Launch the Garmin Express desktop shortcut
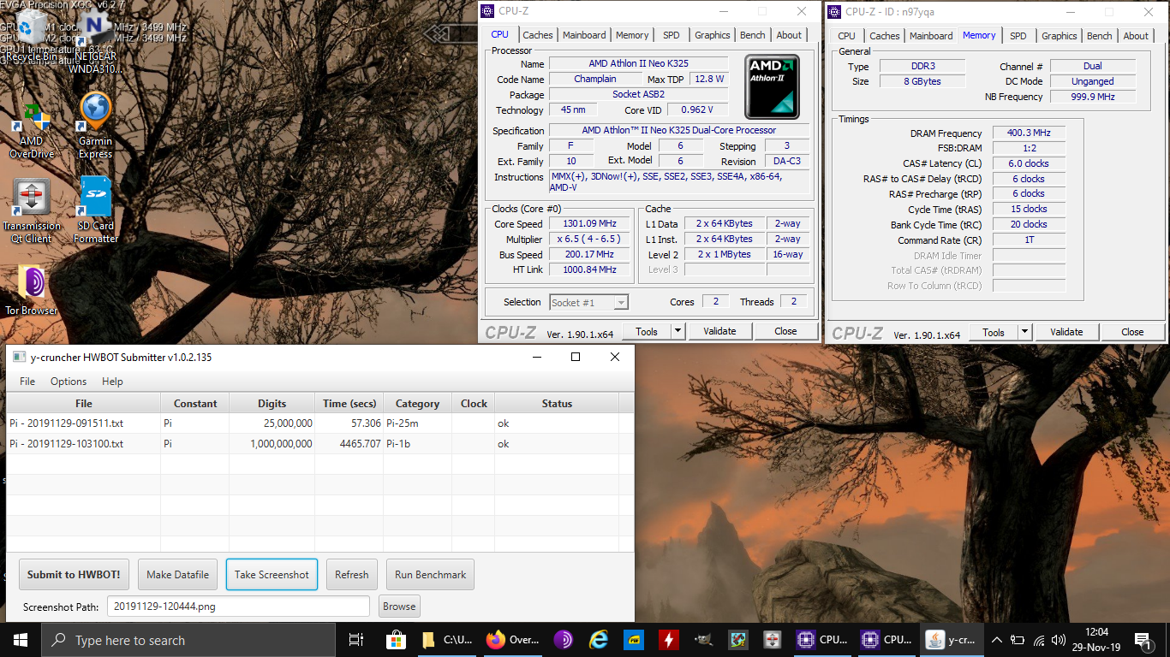This screenshot has height=657, width=1170. coord(95,127)
